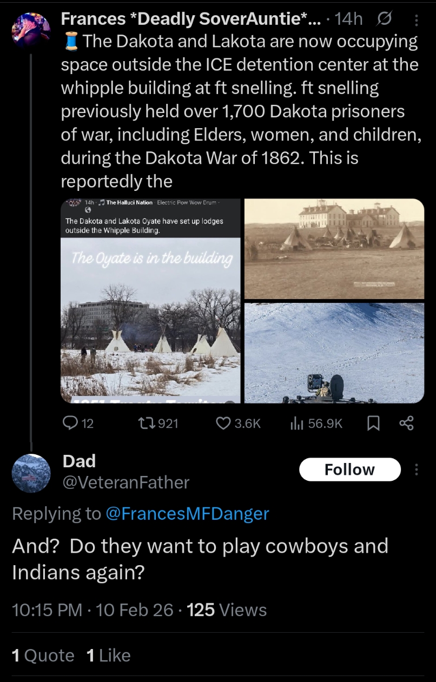
Task: Open the sepia historic fort photo
Action: (334, 249)
